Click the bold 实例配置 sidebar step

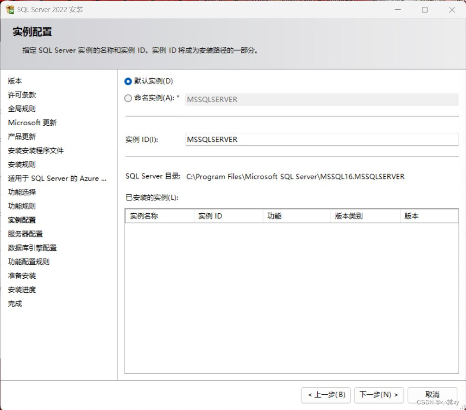coord(22,220)
